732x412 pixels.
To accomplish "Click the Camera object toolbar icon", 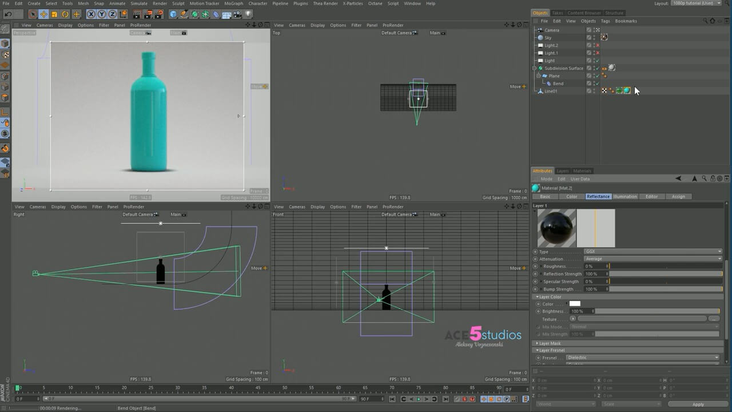I will click(237, 14).
